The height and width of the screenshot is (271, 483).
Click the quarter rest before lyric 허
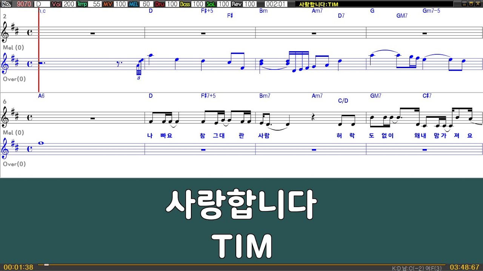(x=314, y=117)
